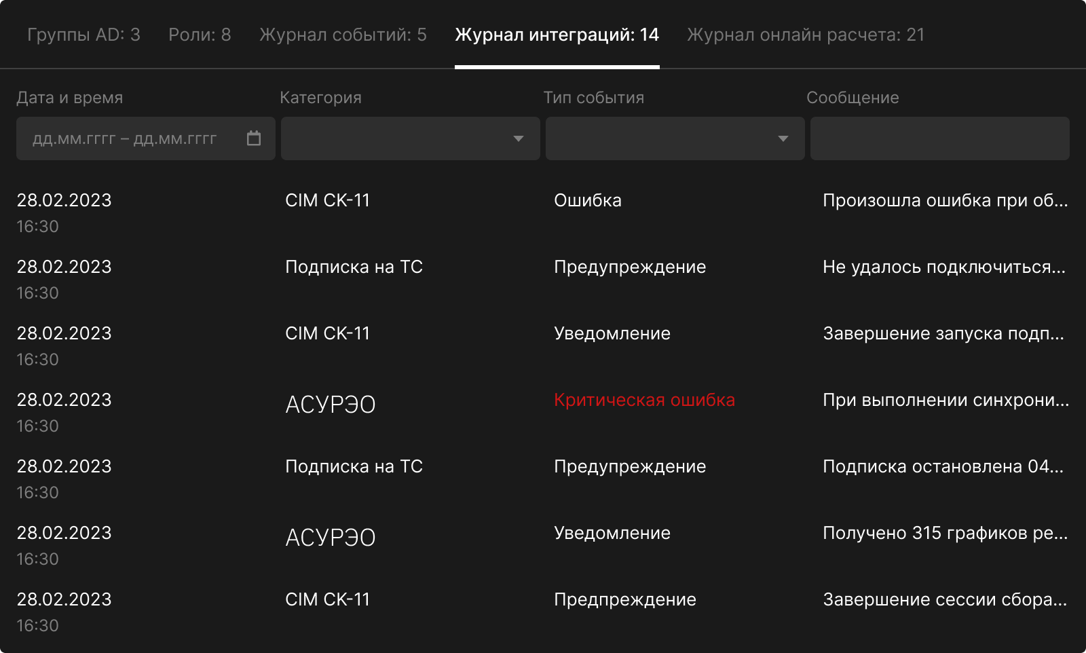The image size is (1086, 653).
Task: Open the Журнал онлайн расчета tab
Action: 806,35
